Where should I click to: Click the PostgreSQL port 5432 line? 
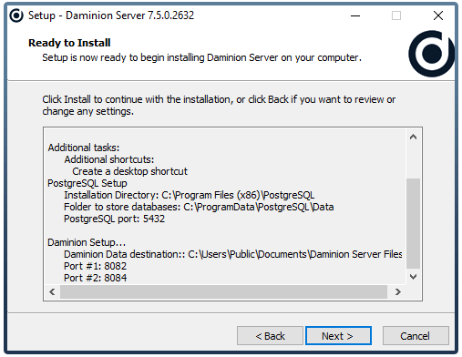(114, 219)
